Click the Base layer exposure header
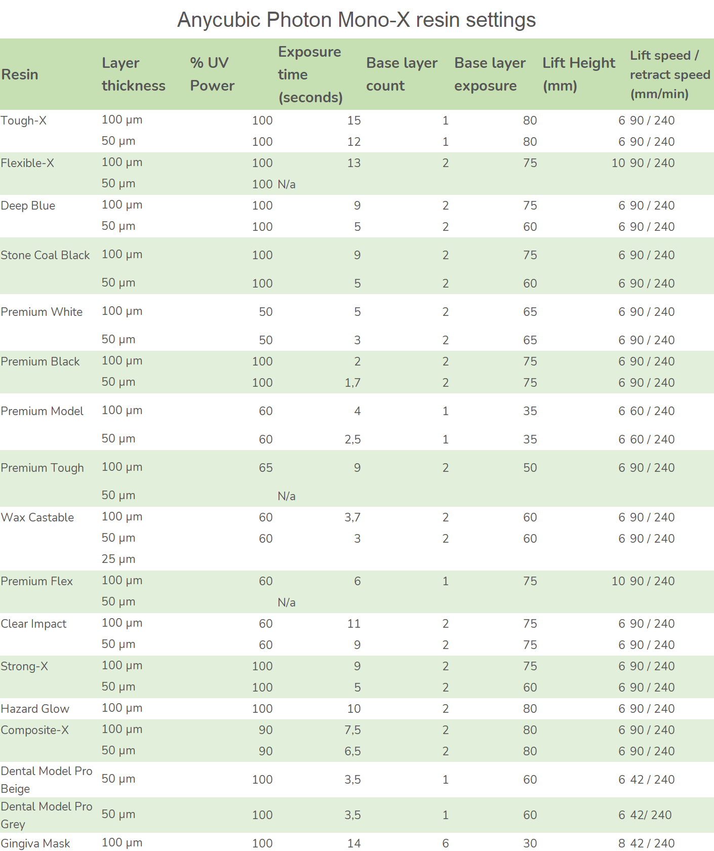Image resolution: width=714 pixels, height=851 pixels. pyautogui.click(x=490, y=74)
